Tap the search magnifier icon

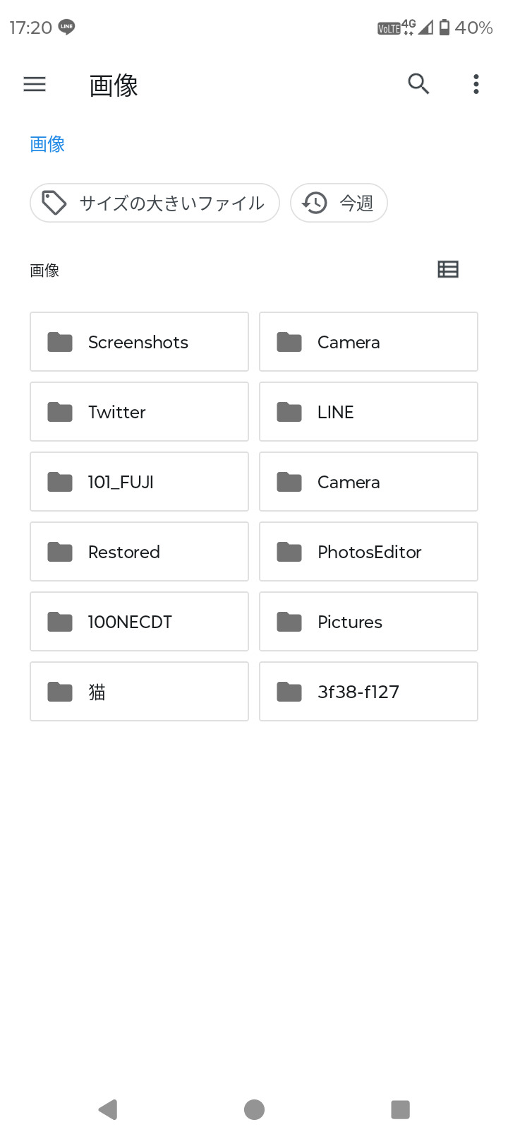click(x=418, y=84)
